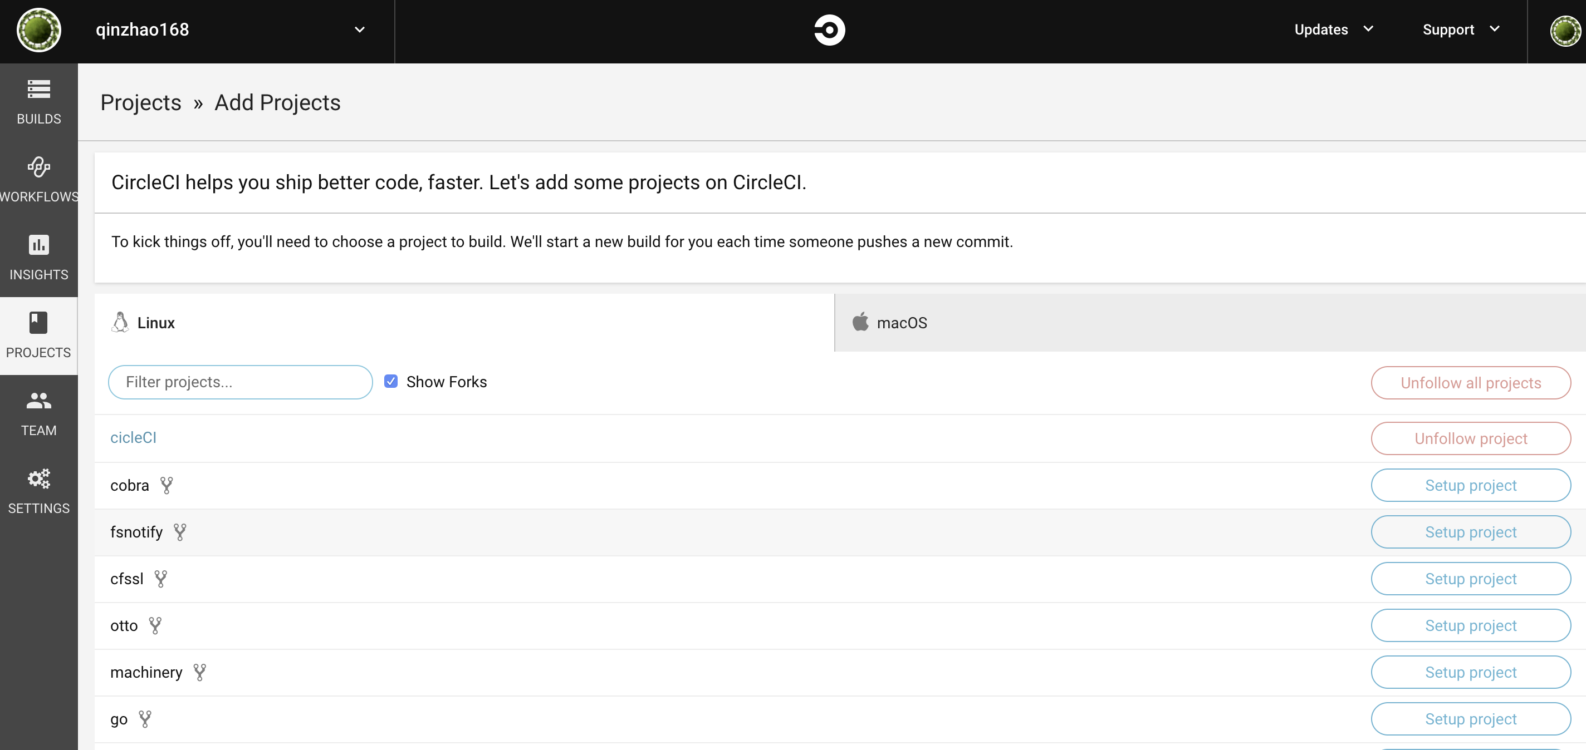Focus the Filter projects input field
Viewport: 1586px width, 750px height.
(x=240, y=382)
